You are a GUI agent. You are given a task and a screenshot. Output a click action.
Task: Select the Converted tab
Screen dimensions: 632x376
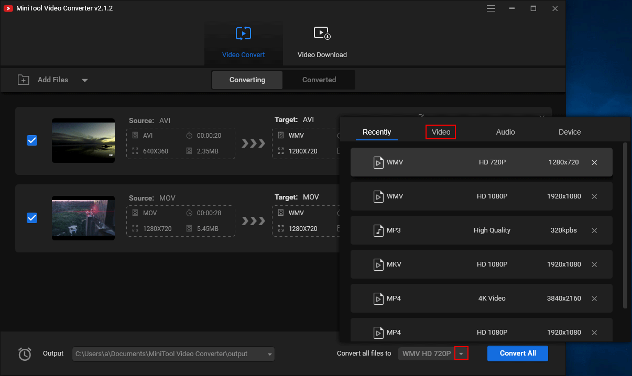coord(319,80)
